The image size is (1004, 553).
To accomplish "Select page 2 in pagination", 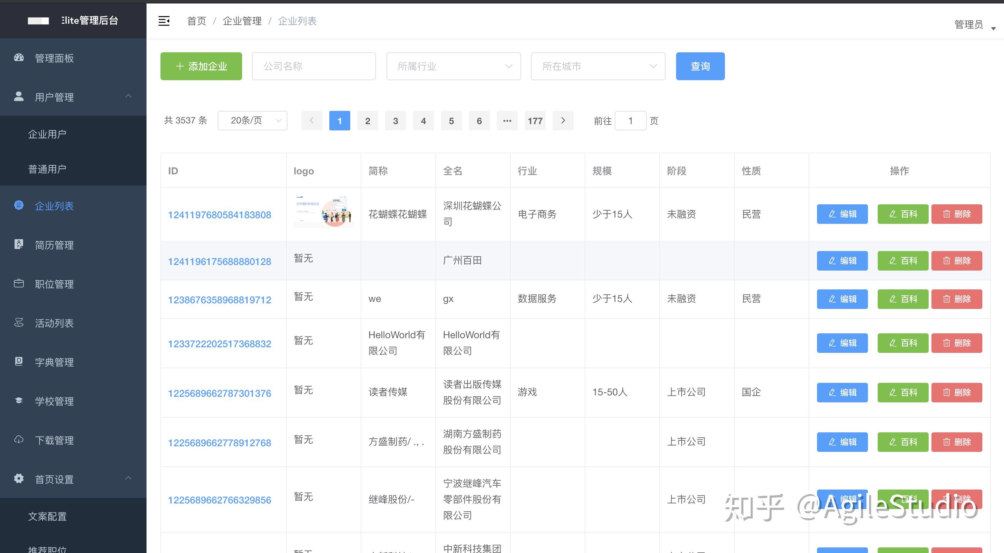I will click(368, 121).
